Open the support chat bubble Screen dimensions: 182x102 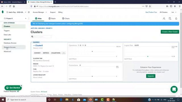coord(174,89)
